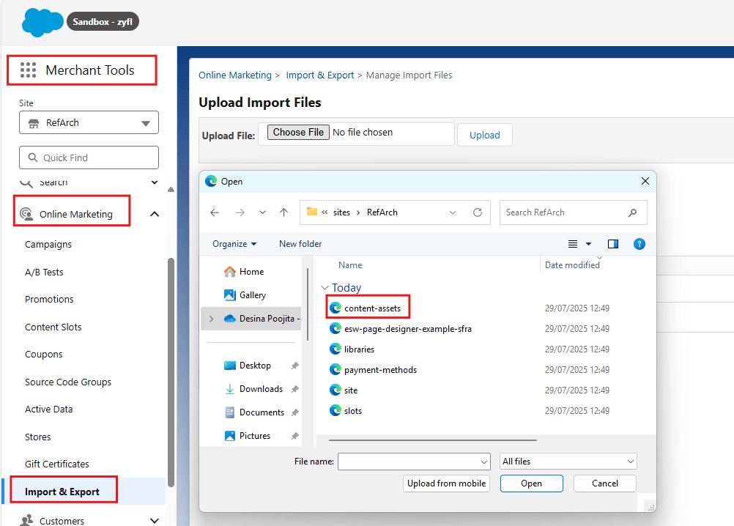Select the payment-methods file
This screenshot has width=734, height=526.
pos(380,370)
